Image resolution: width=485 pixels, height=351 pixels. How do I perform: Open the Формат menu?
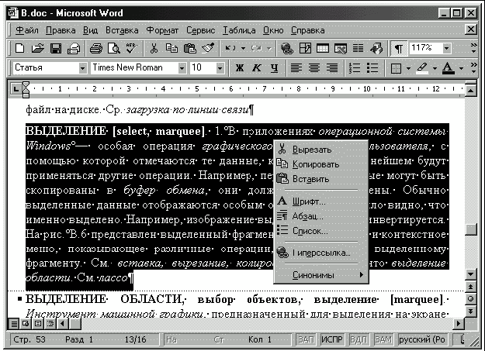click(x=162, y=30)
